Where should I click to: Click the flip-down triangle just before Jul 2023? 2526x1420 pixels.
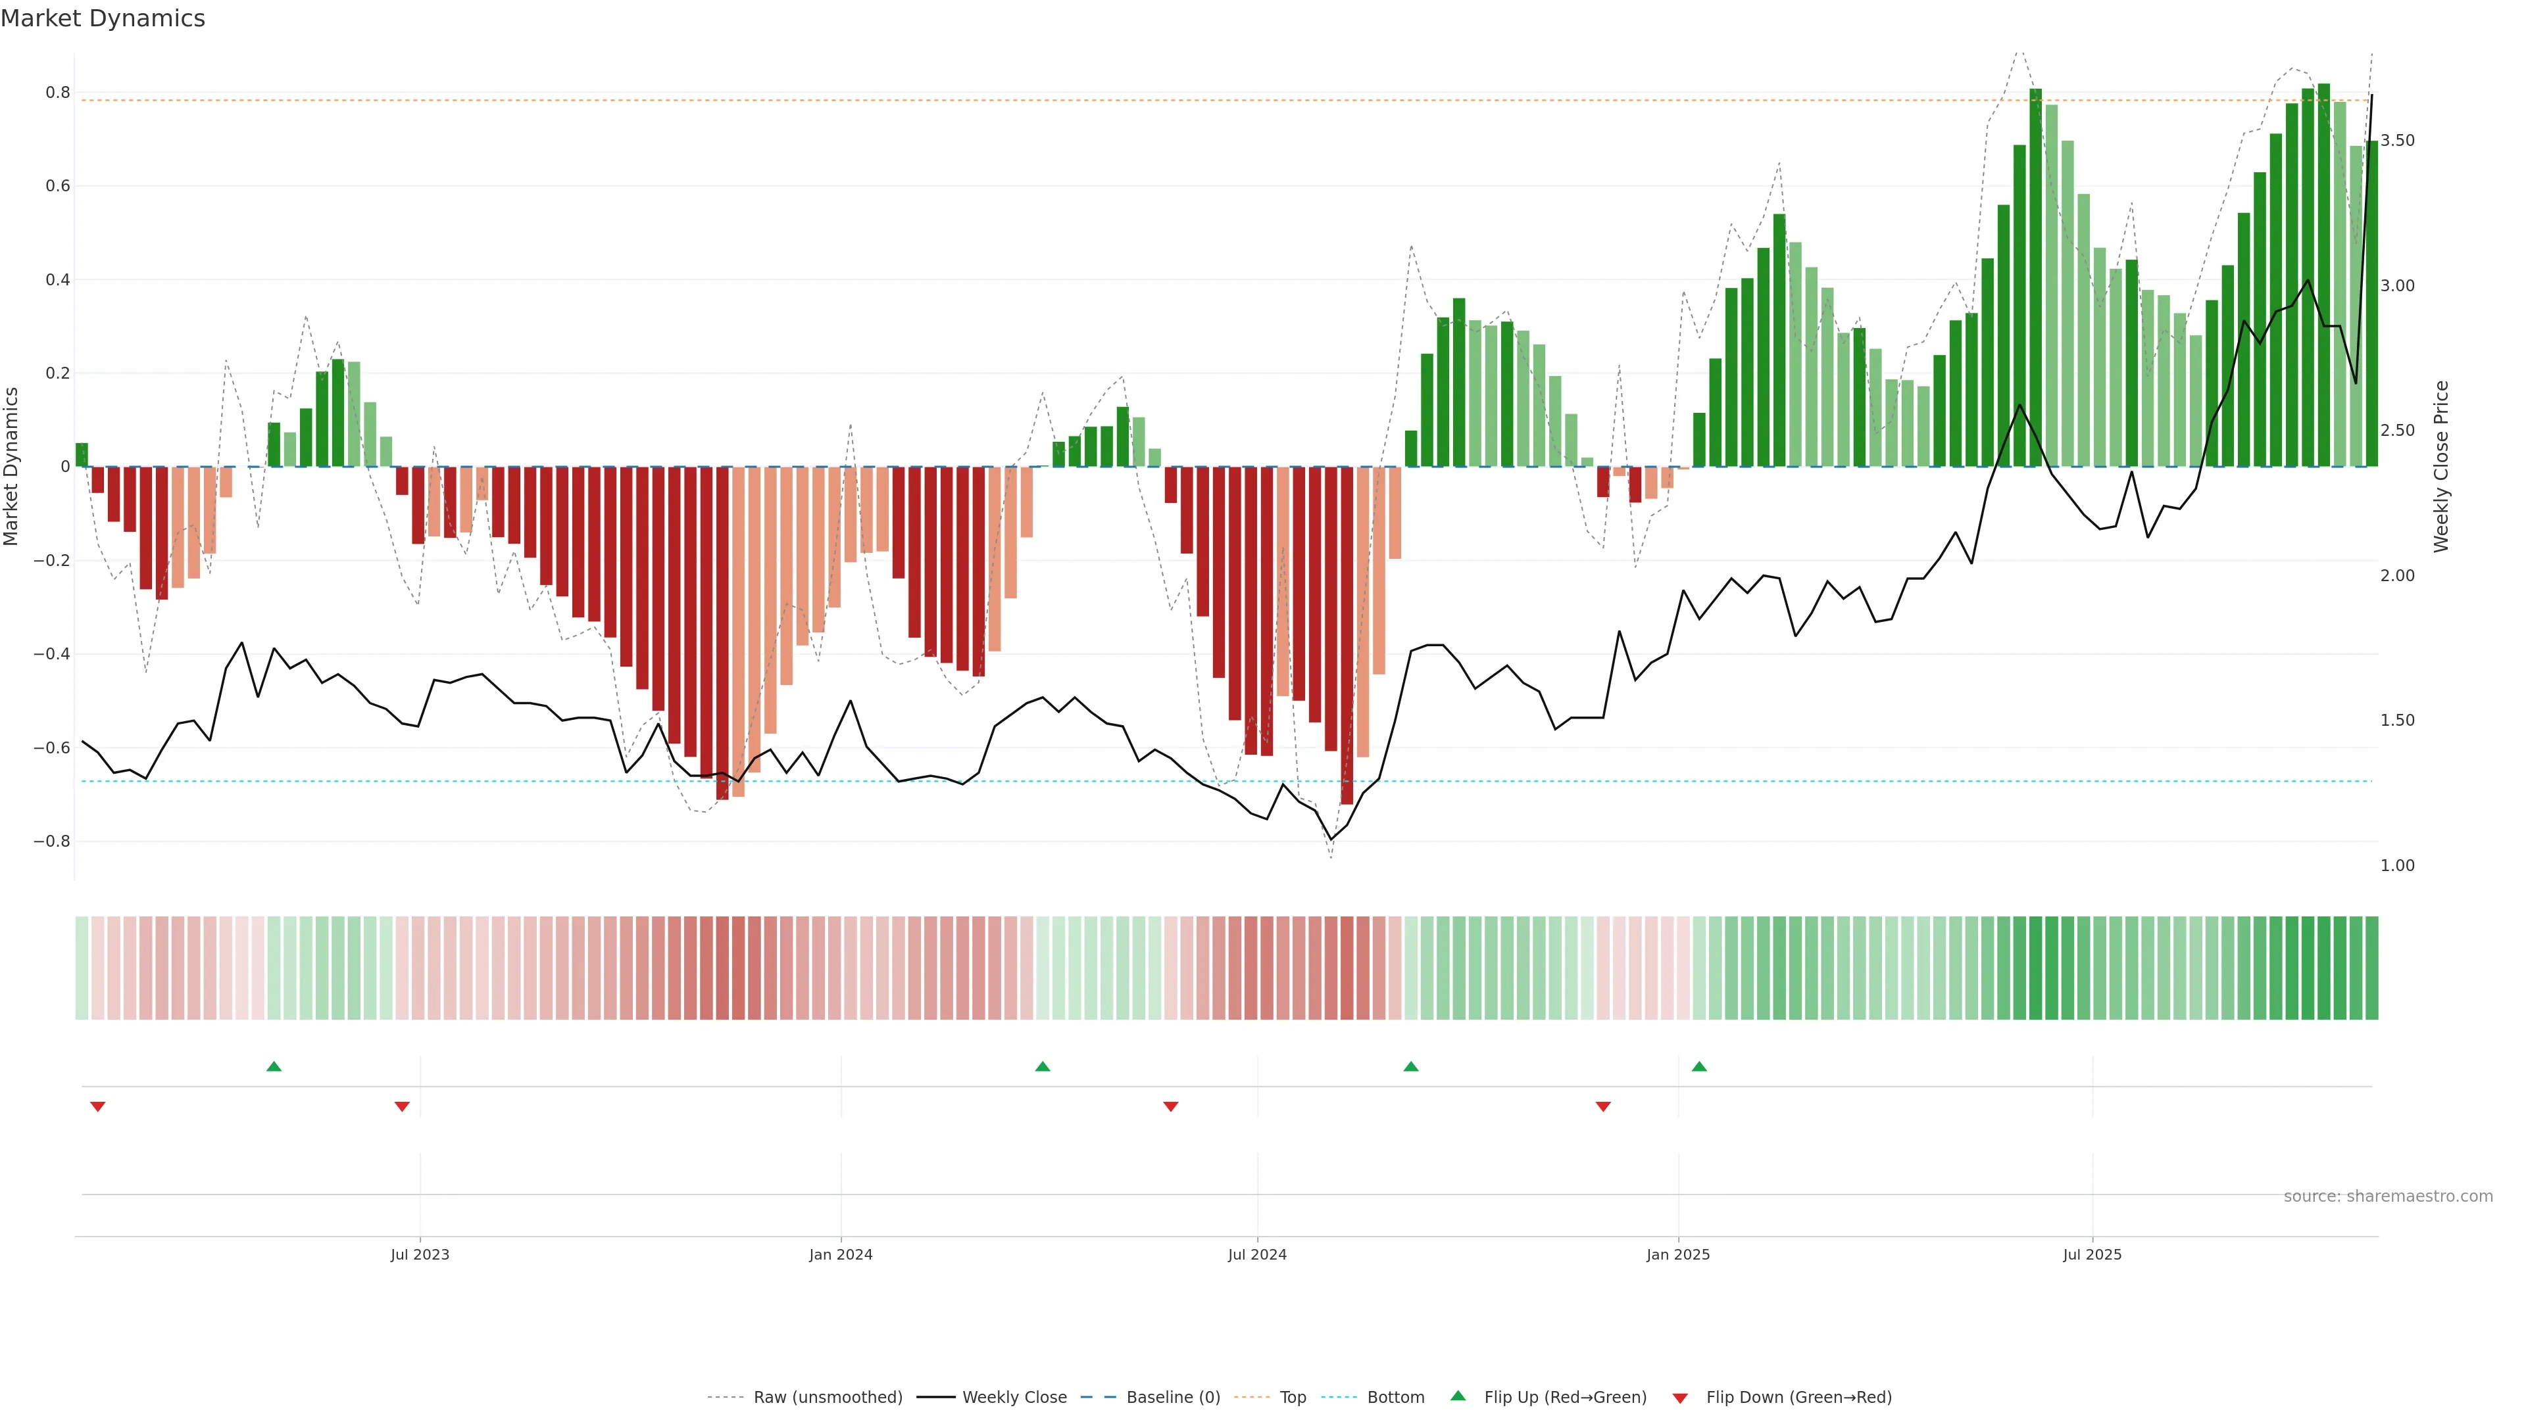[x=402, y=1106]
